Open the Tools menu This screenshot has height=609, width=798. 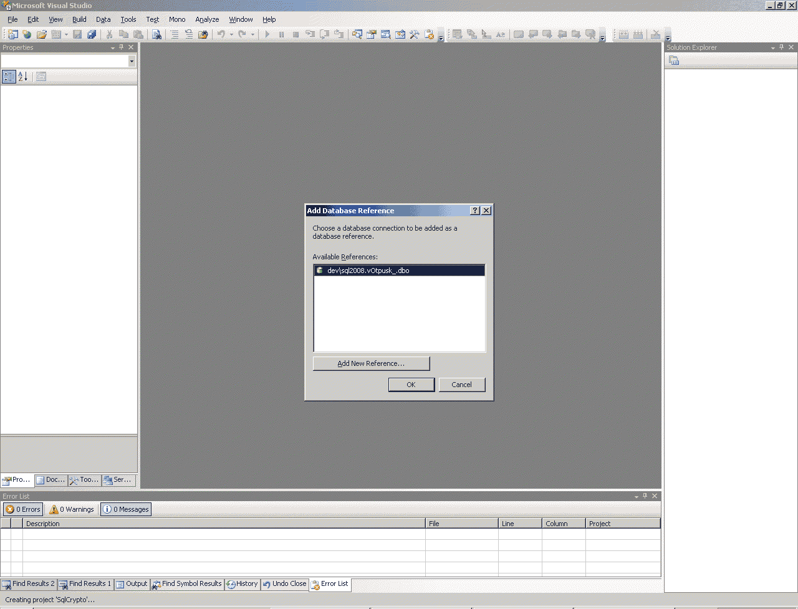pyautogui.click(x=128, y=19)
